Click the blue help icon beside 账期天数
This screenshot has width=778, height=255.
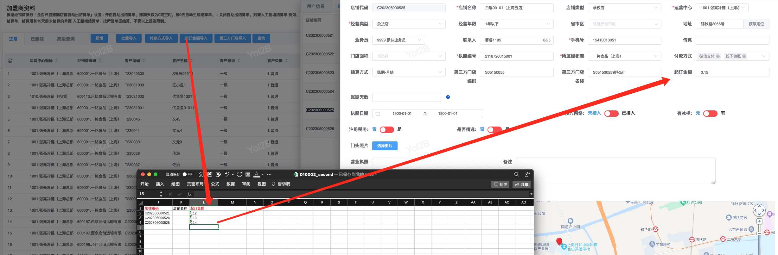point(448,97)
